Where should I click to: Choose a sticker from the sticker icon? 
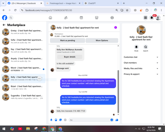[x=60, y=120]
